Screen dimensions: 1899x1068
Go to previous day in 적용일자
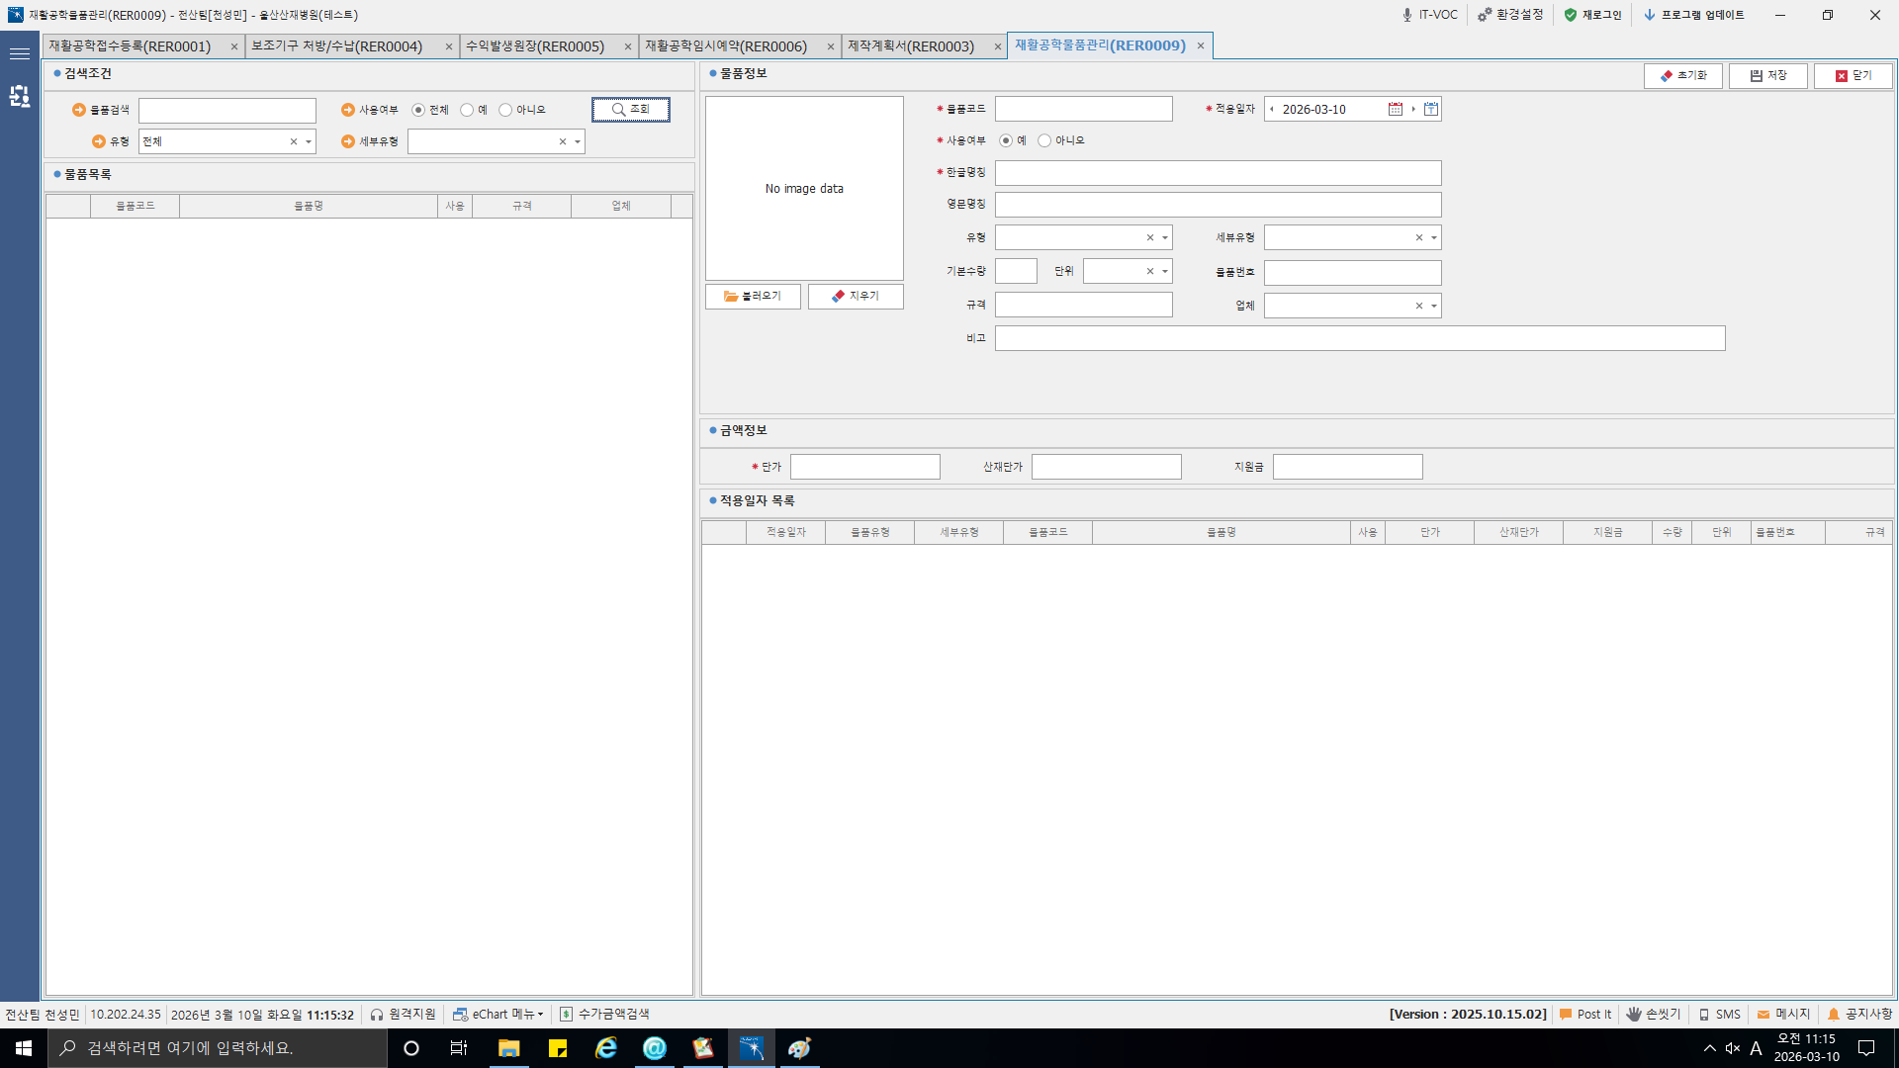click(1272, 109)
